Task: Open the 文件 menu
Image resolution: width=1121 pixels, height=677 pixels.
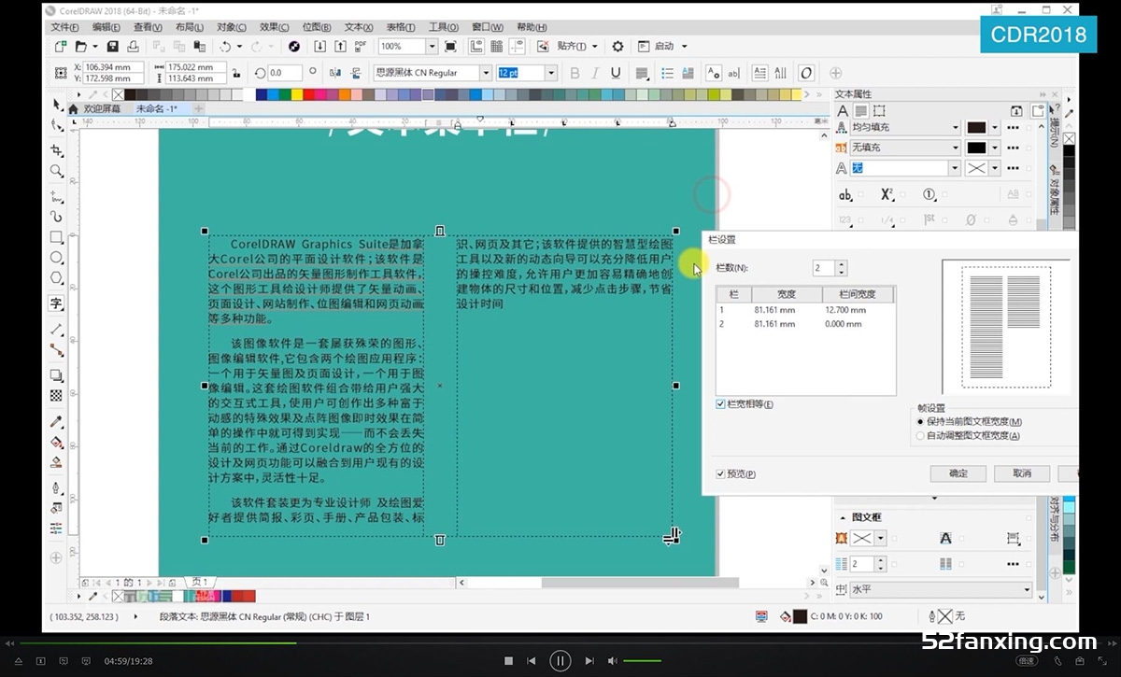Action: click(64, 27)
